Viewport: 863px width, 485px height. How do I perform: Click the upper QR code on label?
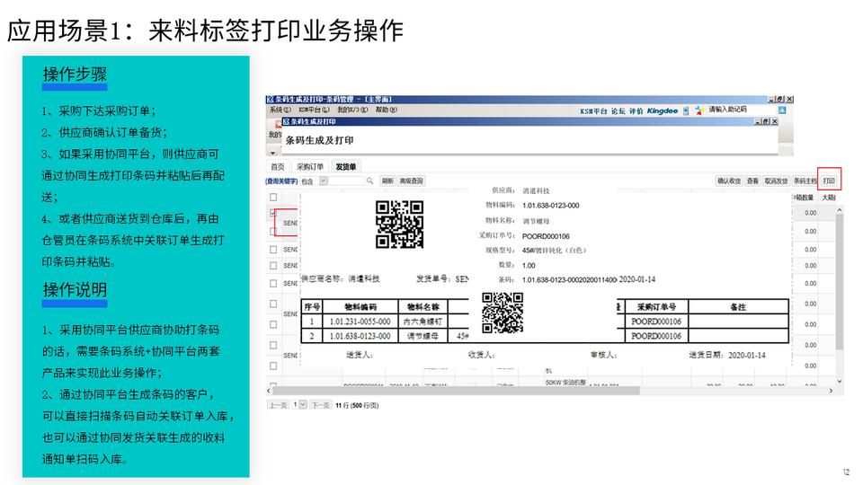(399, 225)
